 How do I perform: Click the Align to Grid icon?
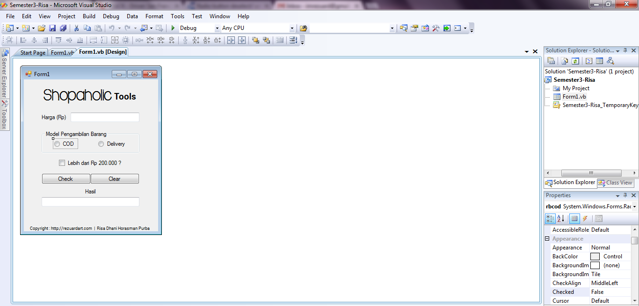point(9,40)
